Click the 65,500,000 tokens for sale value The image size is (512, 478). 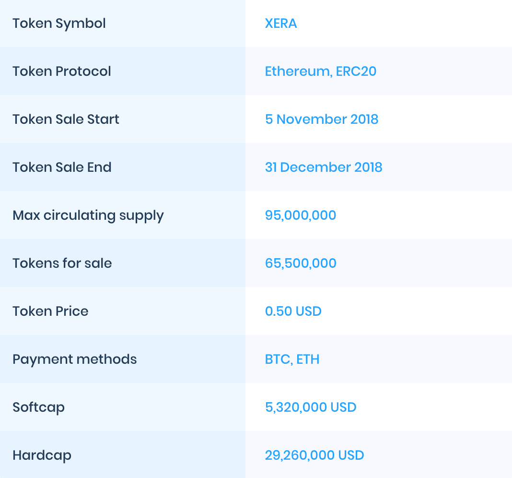[301, 263]
